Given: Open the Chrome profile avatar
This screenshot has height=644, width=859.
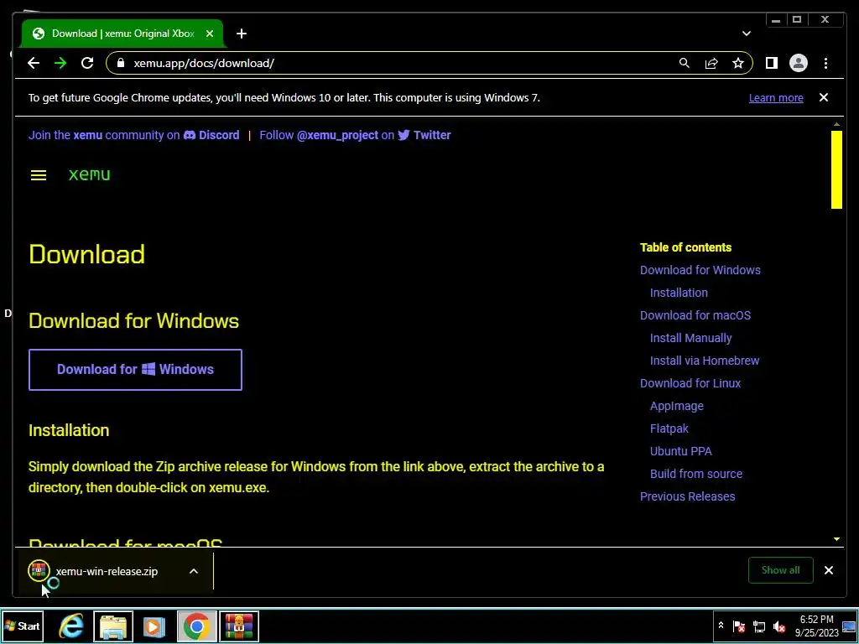Looking at the screenshot, I should point(799,63).
